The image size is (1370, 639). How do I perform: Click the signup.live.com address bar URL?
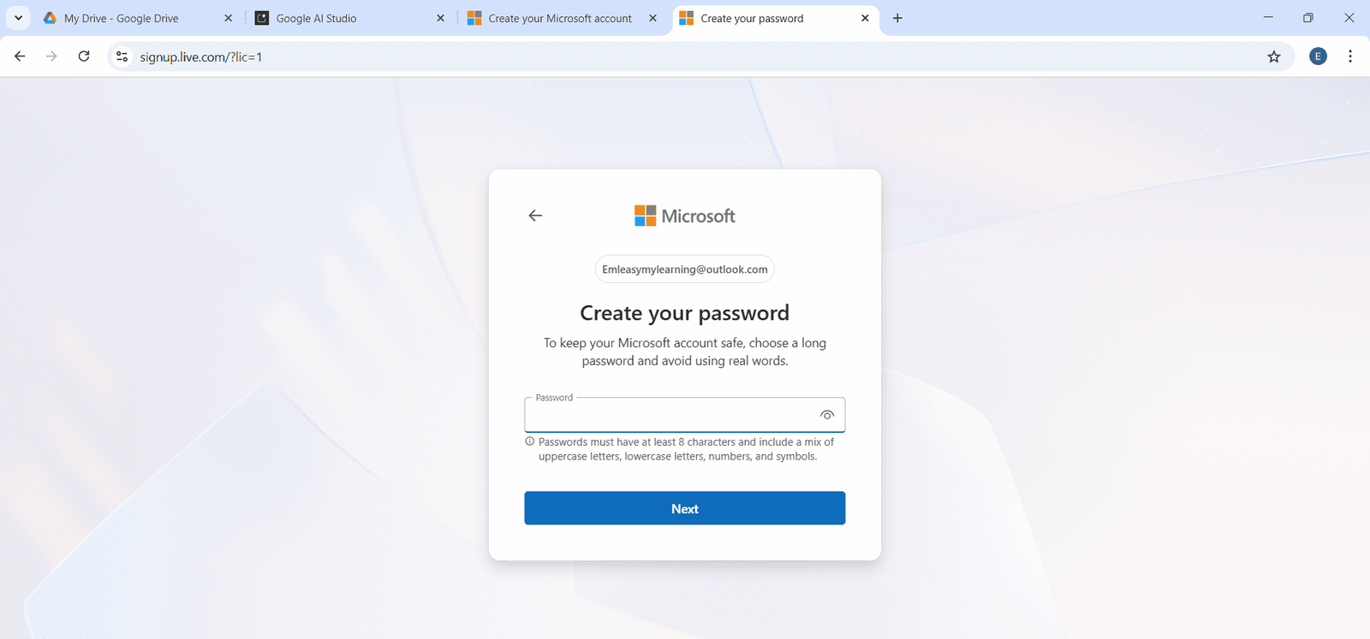tap(200, 57)
